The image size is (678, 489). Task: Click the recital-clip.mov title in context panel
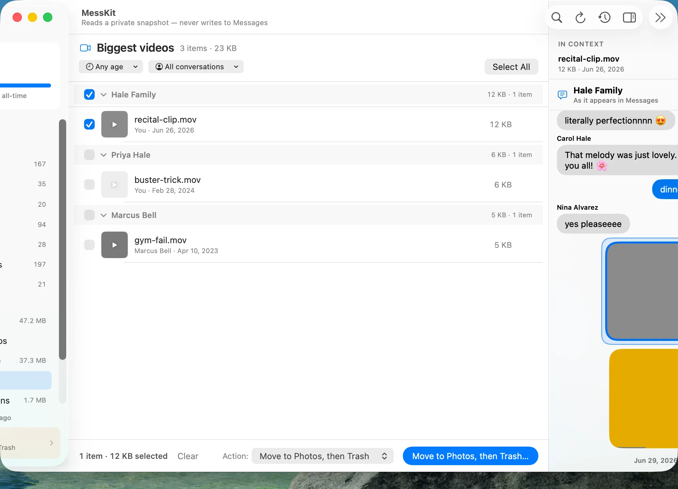tap(589, 59)
